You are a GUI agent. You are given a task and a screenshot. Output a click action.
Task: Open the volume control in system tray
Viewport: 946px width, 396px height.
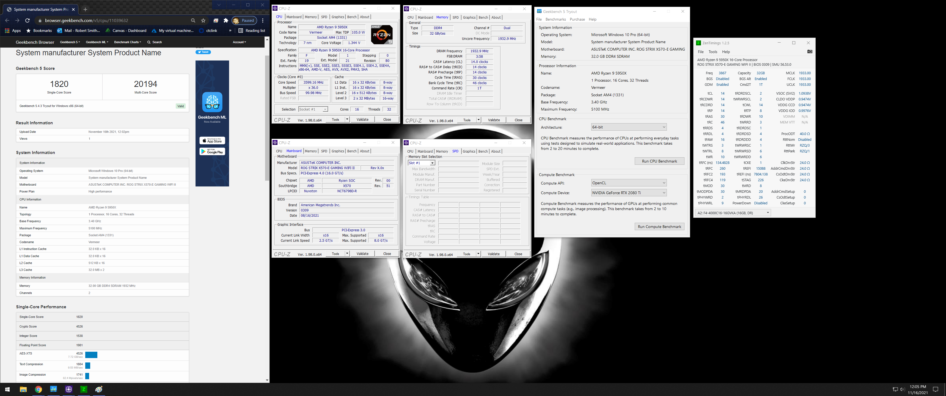902,389
